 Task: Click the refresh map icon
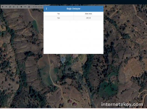pyautogui.click(x=10, y=7)
